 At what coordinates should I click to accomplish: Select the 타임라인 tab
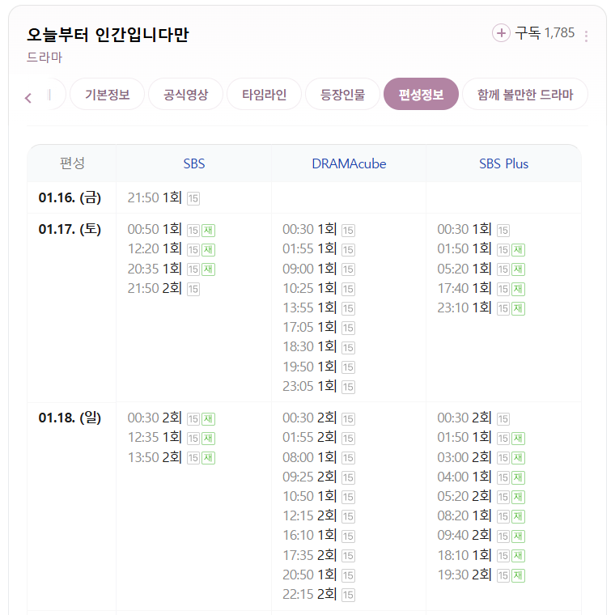pyautogui.click(x=264, y=95)
